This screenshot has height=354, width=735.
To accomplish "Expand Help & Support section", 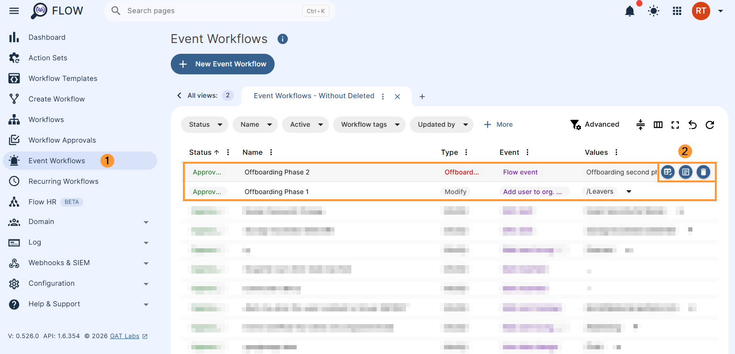I will tap(80, 304).
